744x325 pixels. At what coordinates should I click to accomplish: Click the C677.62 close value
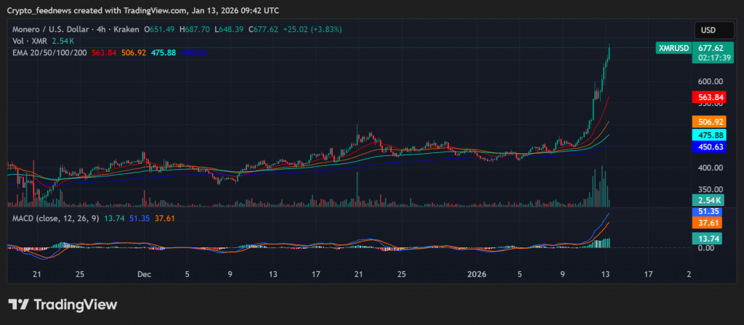coord(262,29)
